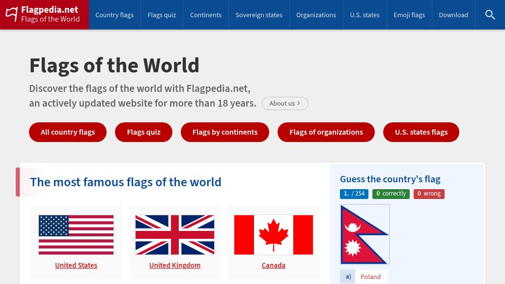505x284 pixels.
Task: Click the '0 wrong' score badge
Action: point(429,194)
